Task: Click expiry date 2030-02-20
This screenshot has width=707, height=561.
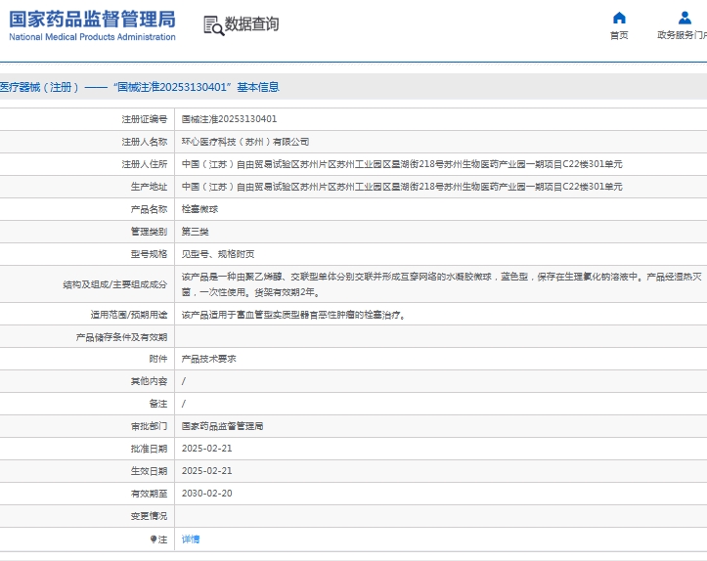Action: [x=206, y=494]
